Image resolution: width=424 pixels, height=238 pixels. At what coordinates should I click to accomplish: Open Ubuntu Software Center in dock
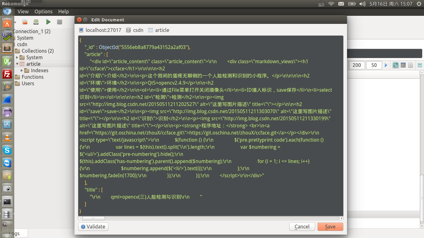click(x=7, y=23)
